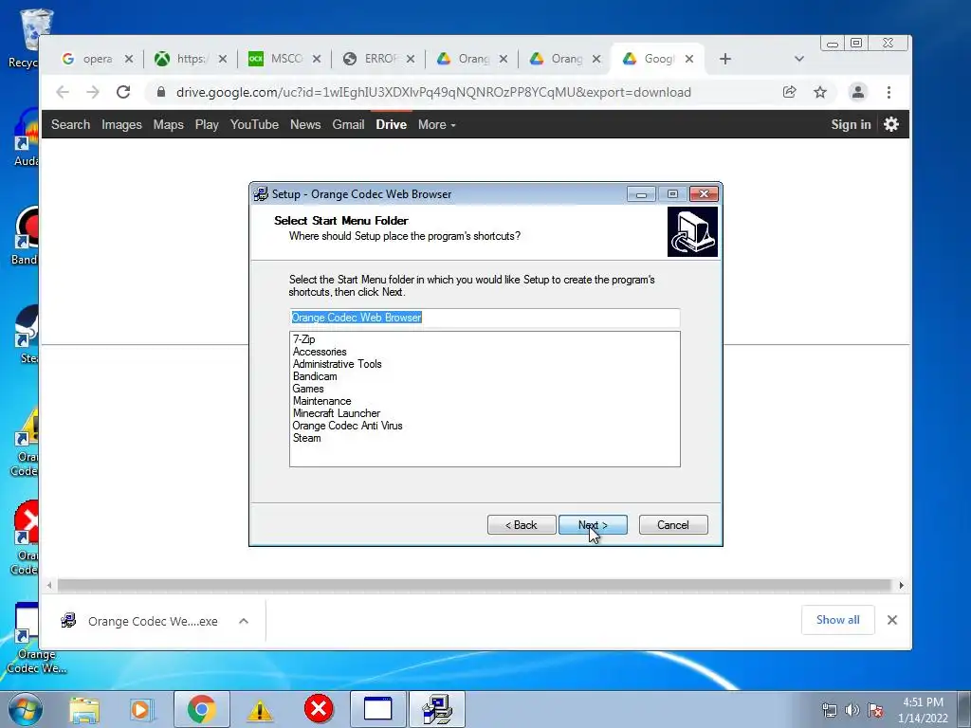Open the Chrome profile avatar

857,92
